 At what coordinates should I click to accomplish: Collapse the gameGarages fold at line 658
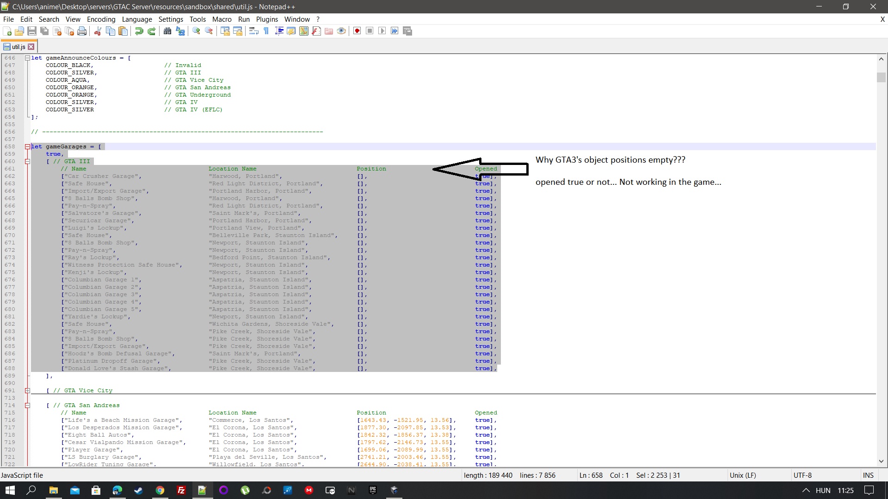(27, 146)
